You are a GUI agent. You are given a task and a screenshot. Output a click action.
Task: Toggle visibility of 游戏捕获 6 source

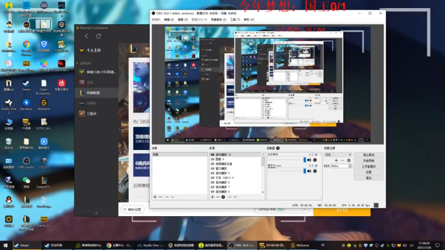[x=212, y=192]
